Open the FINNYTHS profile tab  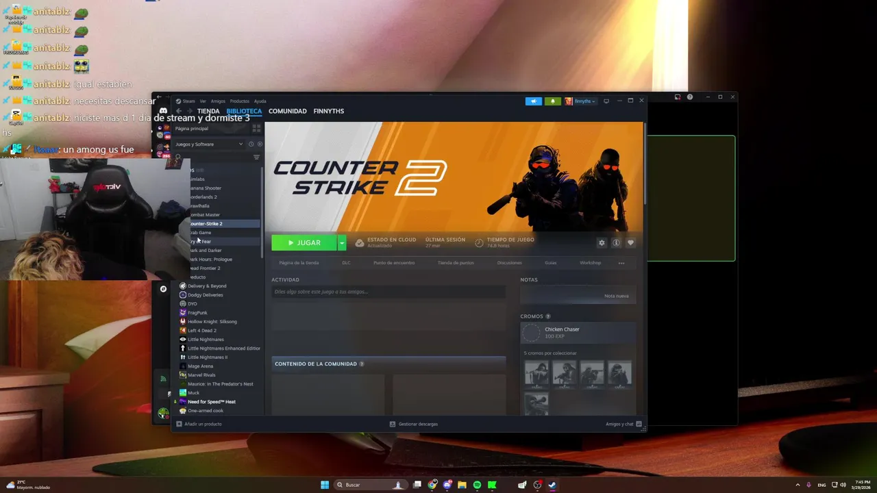pos(329,111)
